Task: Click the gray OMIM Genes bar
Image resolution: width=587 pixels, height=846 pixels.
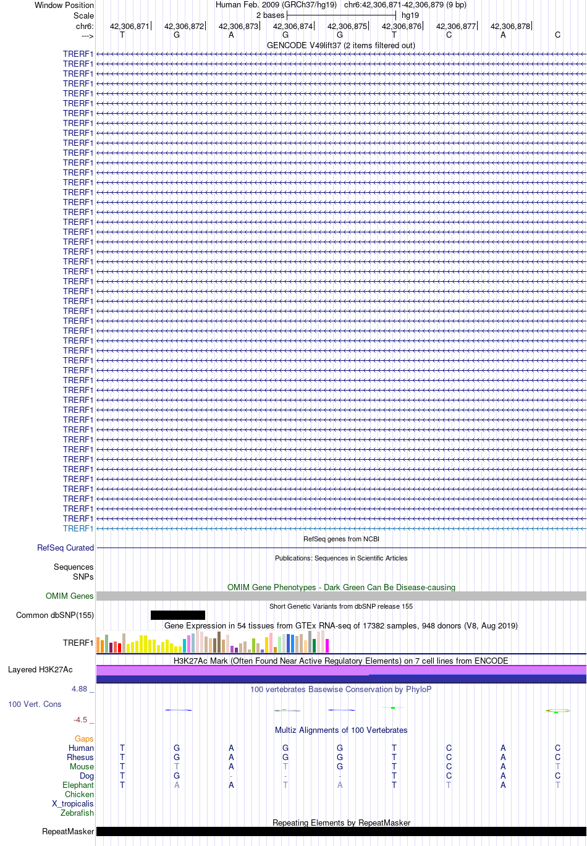Action: coord(341,596)
